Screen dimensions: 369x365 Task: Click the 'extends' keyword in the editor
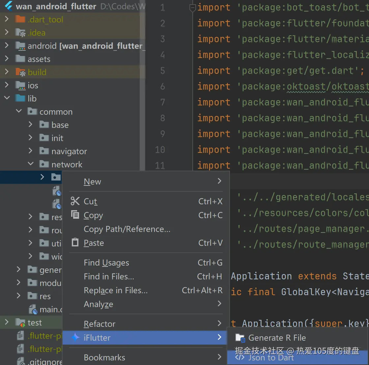pos(317,276)
